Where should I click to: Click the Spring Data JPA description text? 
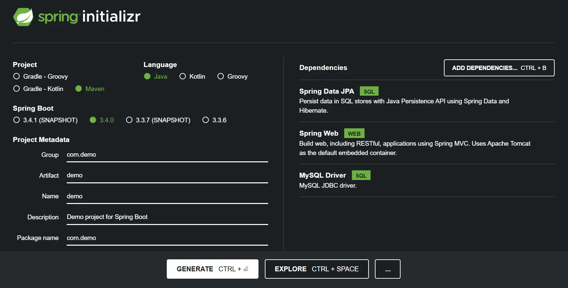click(x=404, y=106)
